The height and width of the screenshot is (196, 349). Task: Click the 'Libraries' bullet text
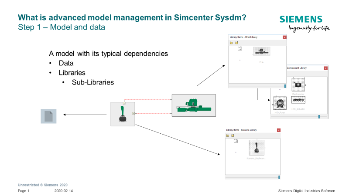72,73
